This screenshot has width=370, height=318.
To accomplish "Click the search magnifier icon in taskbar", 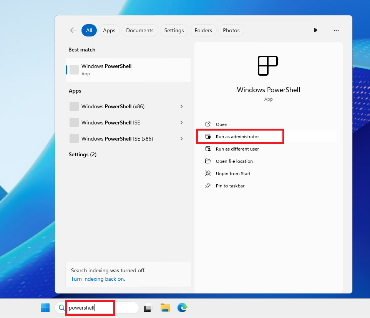I will [61, 308].
